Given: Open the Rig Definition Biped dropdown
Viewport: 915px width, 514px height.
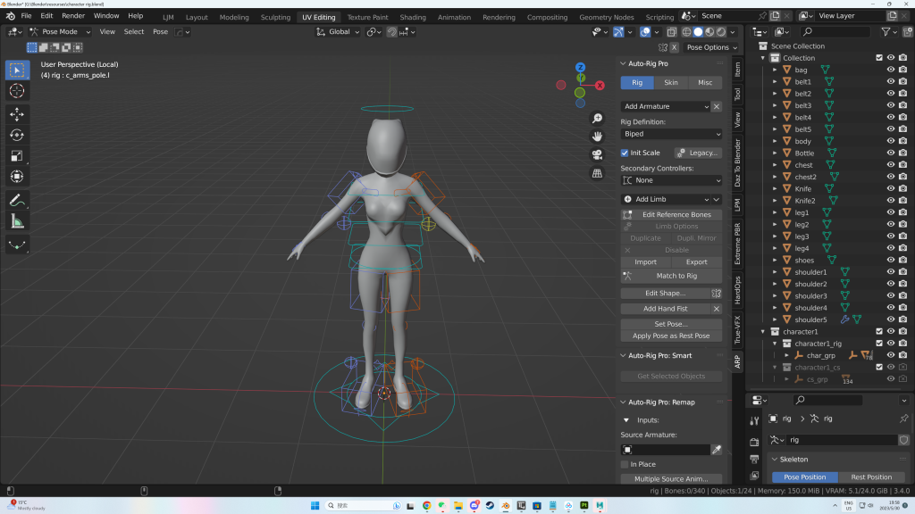Looking at the screenshot, I should (671, 134).
